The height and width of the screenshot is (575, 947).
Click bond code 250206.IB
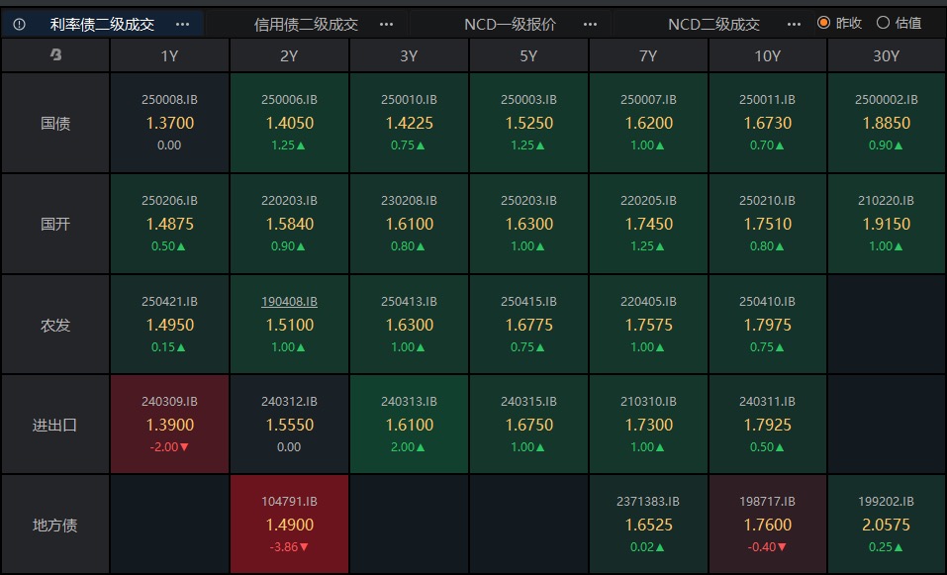pyautogui.click(x=170, y=201)
